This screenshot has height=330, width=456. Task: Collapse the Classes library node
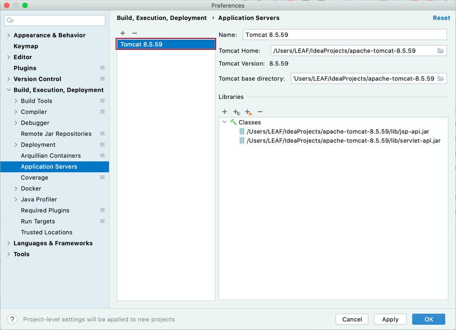pyautogui.click(x=224, y=122)
